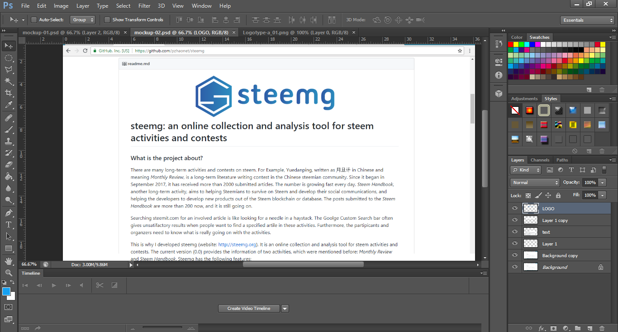
Task: Toggle the layer filtering switch
Action: pyautogui.click(x=604, y=170)
